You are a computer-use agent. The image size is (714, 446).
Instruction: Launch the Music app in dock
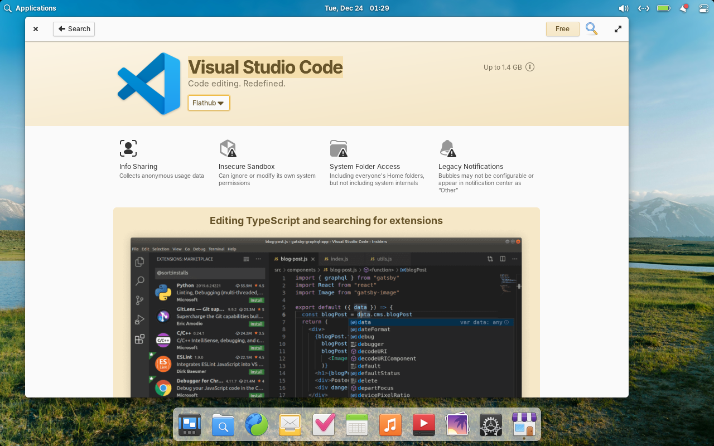click(390, 425)
